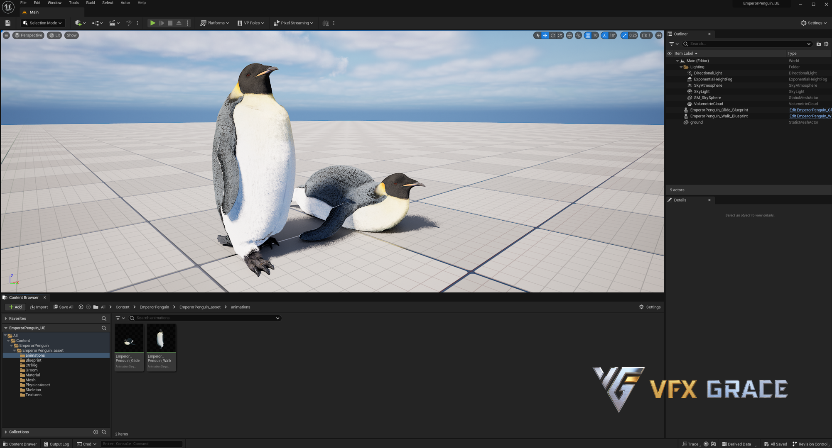Create new folder in Outliner

pos(819,44)
